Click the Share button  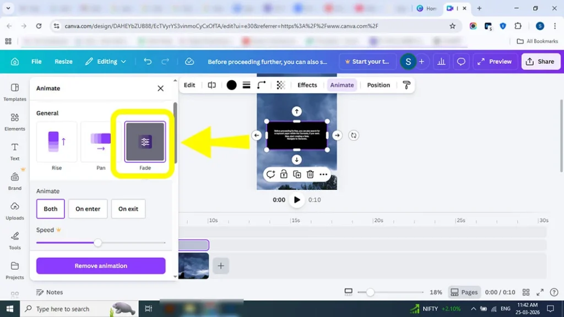point(540,61)
